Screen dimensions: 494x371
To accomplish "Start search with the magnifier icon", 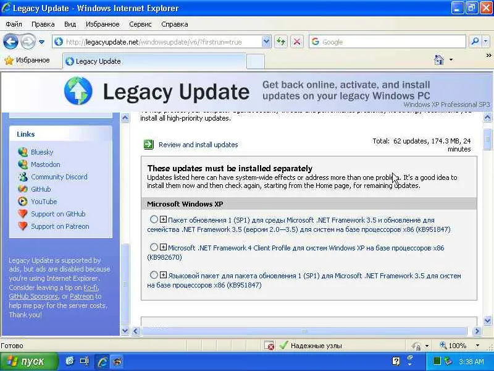I will tap(475, 41).
